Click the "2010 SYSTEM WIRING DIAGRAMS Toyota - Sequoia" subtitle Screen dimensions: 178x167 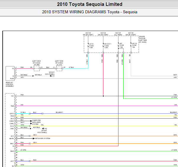point(89,12)
